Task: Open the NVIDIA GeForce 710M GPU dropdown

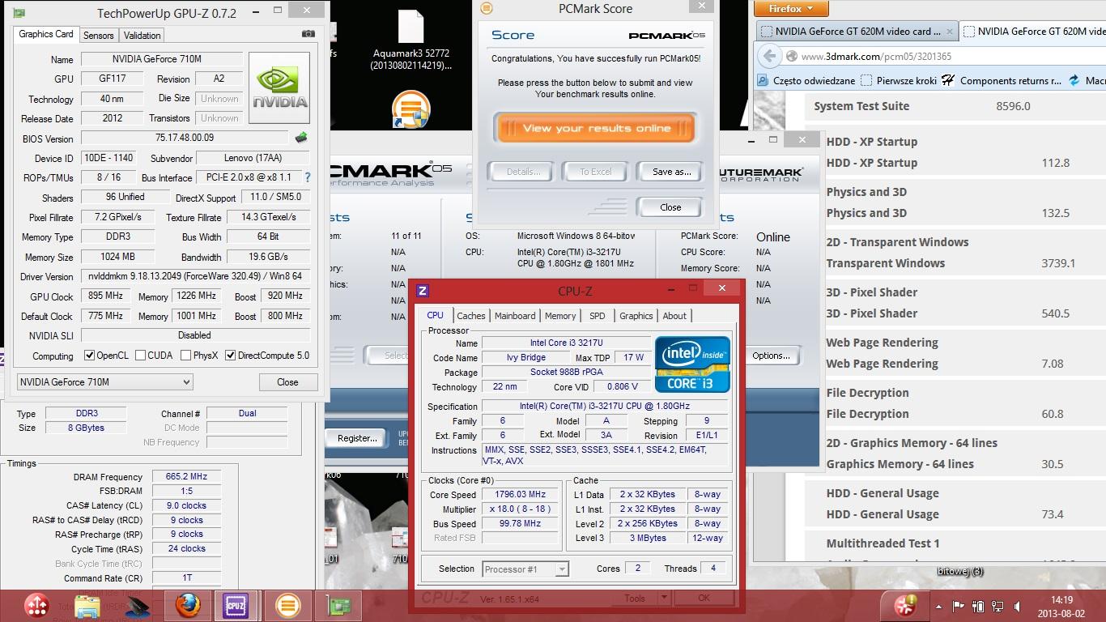Action: [x=104, y=381]
